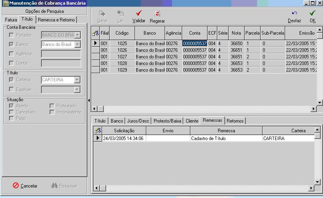The image size is (323, 198).
Task: Click the Validar checkmark icon
Action: point(139,13)
